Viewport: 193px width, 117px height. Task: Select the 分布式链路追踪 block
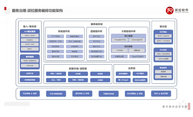click(56, 94)
